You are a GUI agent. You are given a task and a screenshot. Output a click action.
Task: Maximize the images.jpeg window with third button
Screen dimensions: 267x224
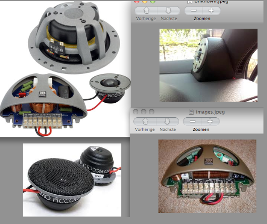[x=151, y=112]
